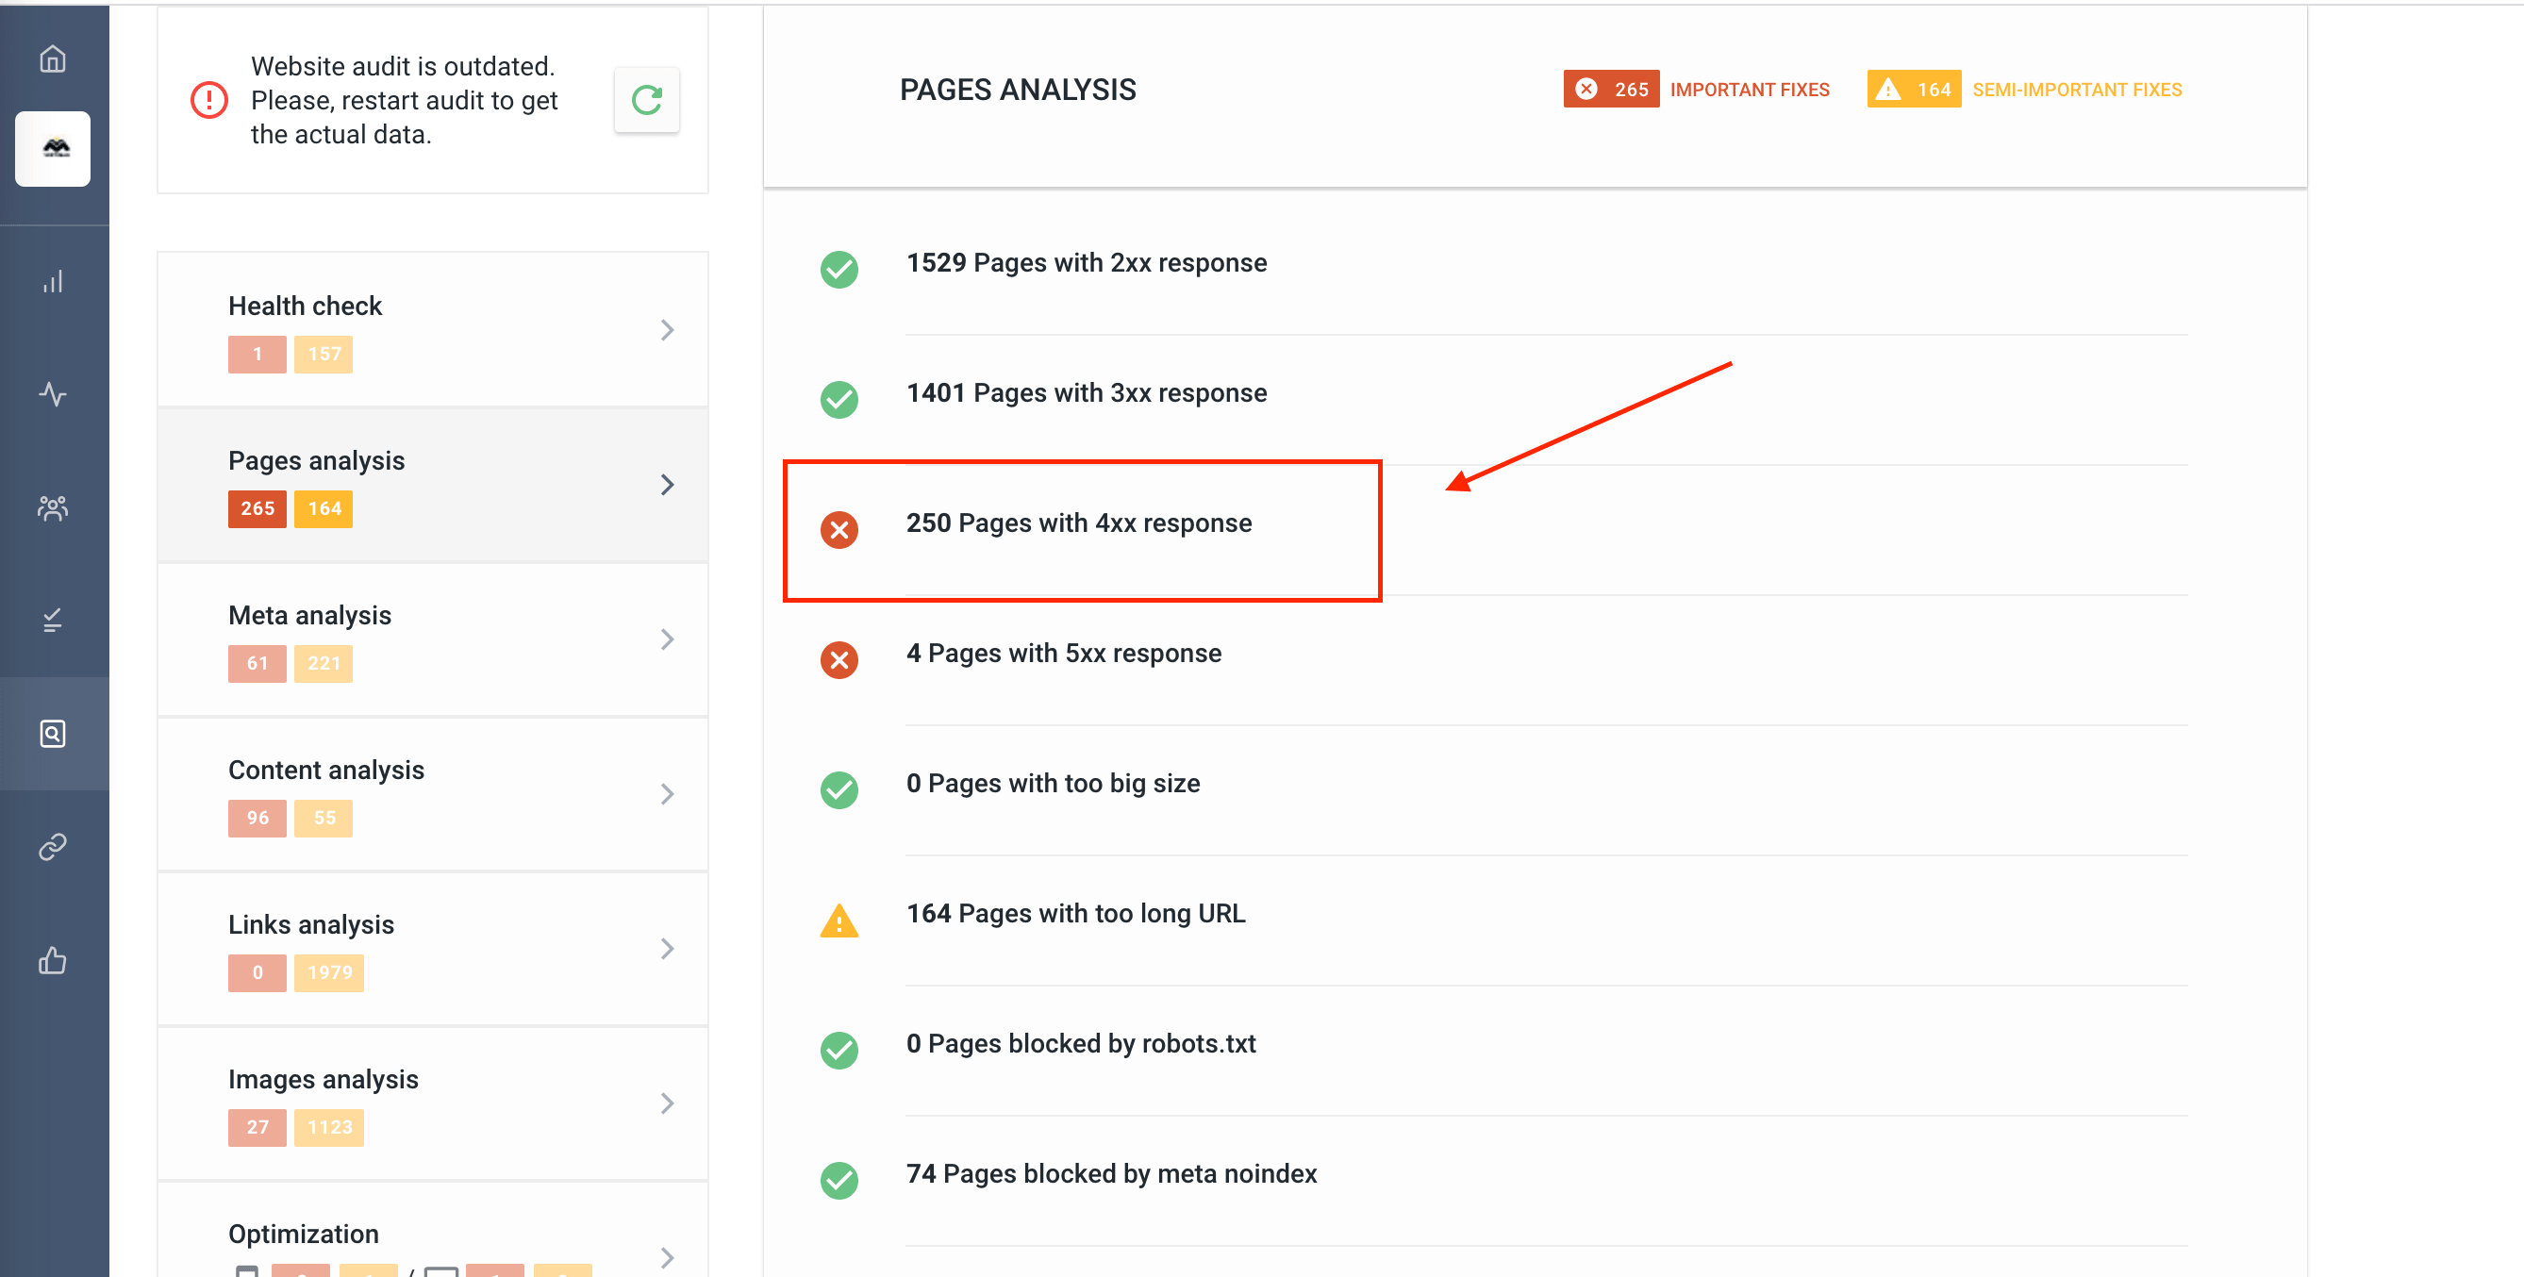This screenshot has width=2524, height=1277.
Task: Expand the Meta analysis section chevron
Action: click(x=667, y=639)
